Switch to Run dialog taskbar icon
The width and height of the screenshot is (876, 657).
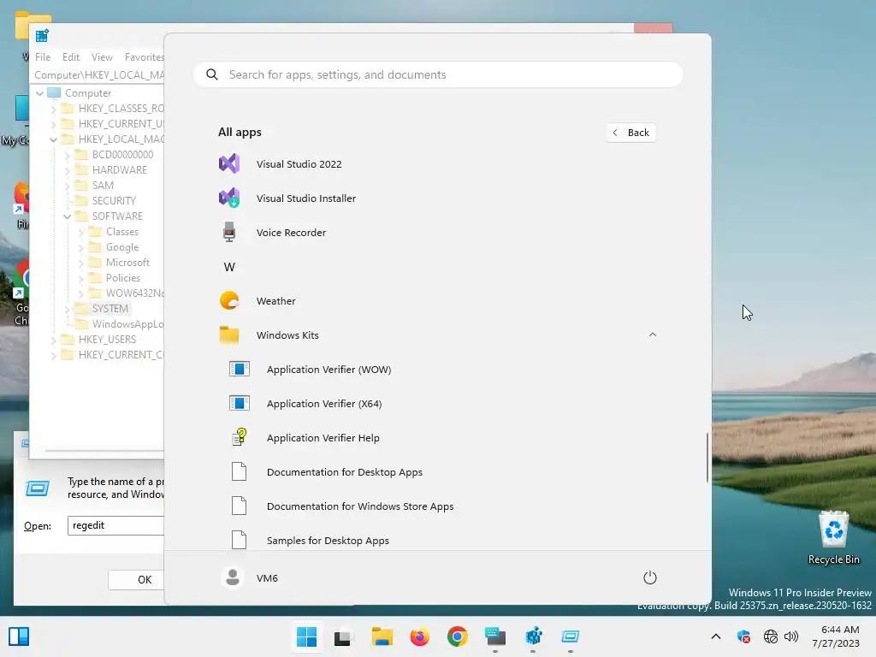(x=571, y=636)
